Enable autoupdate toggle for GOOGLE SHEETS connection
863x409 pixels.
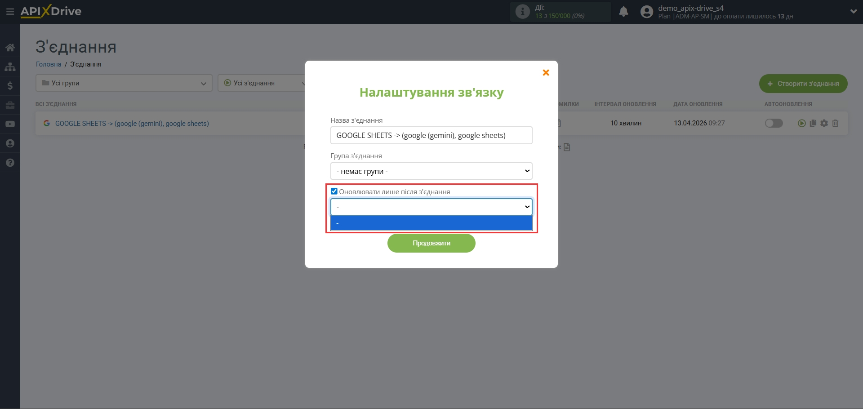[774, 123]
